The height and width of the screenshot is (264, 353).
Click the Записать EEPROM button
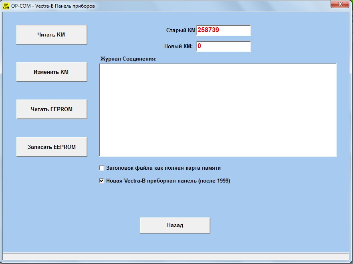pyautogui.click(x=52, y=147)
